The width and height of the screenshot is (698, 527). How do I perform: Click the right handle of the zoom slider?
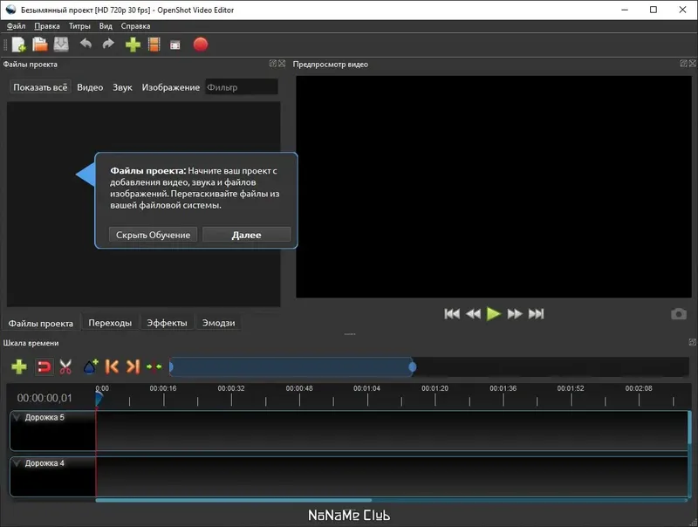[x=413, y=366]
